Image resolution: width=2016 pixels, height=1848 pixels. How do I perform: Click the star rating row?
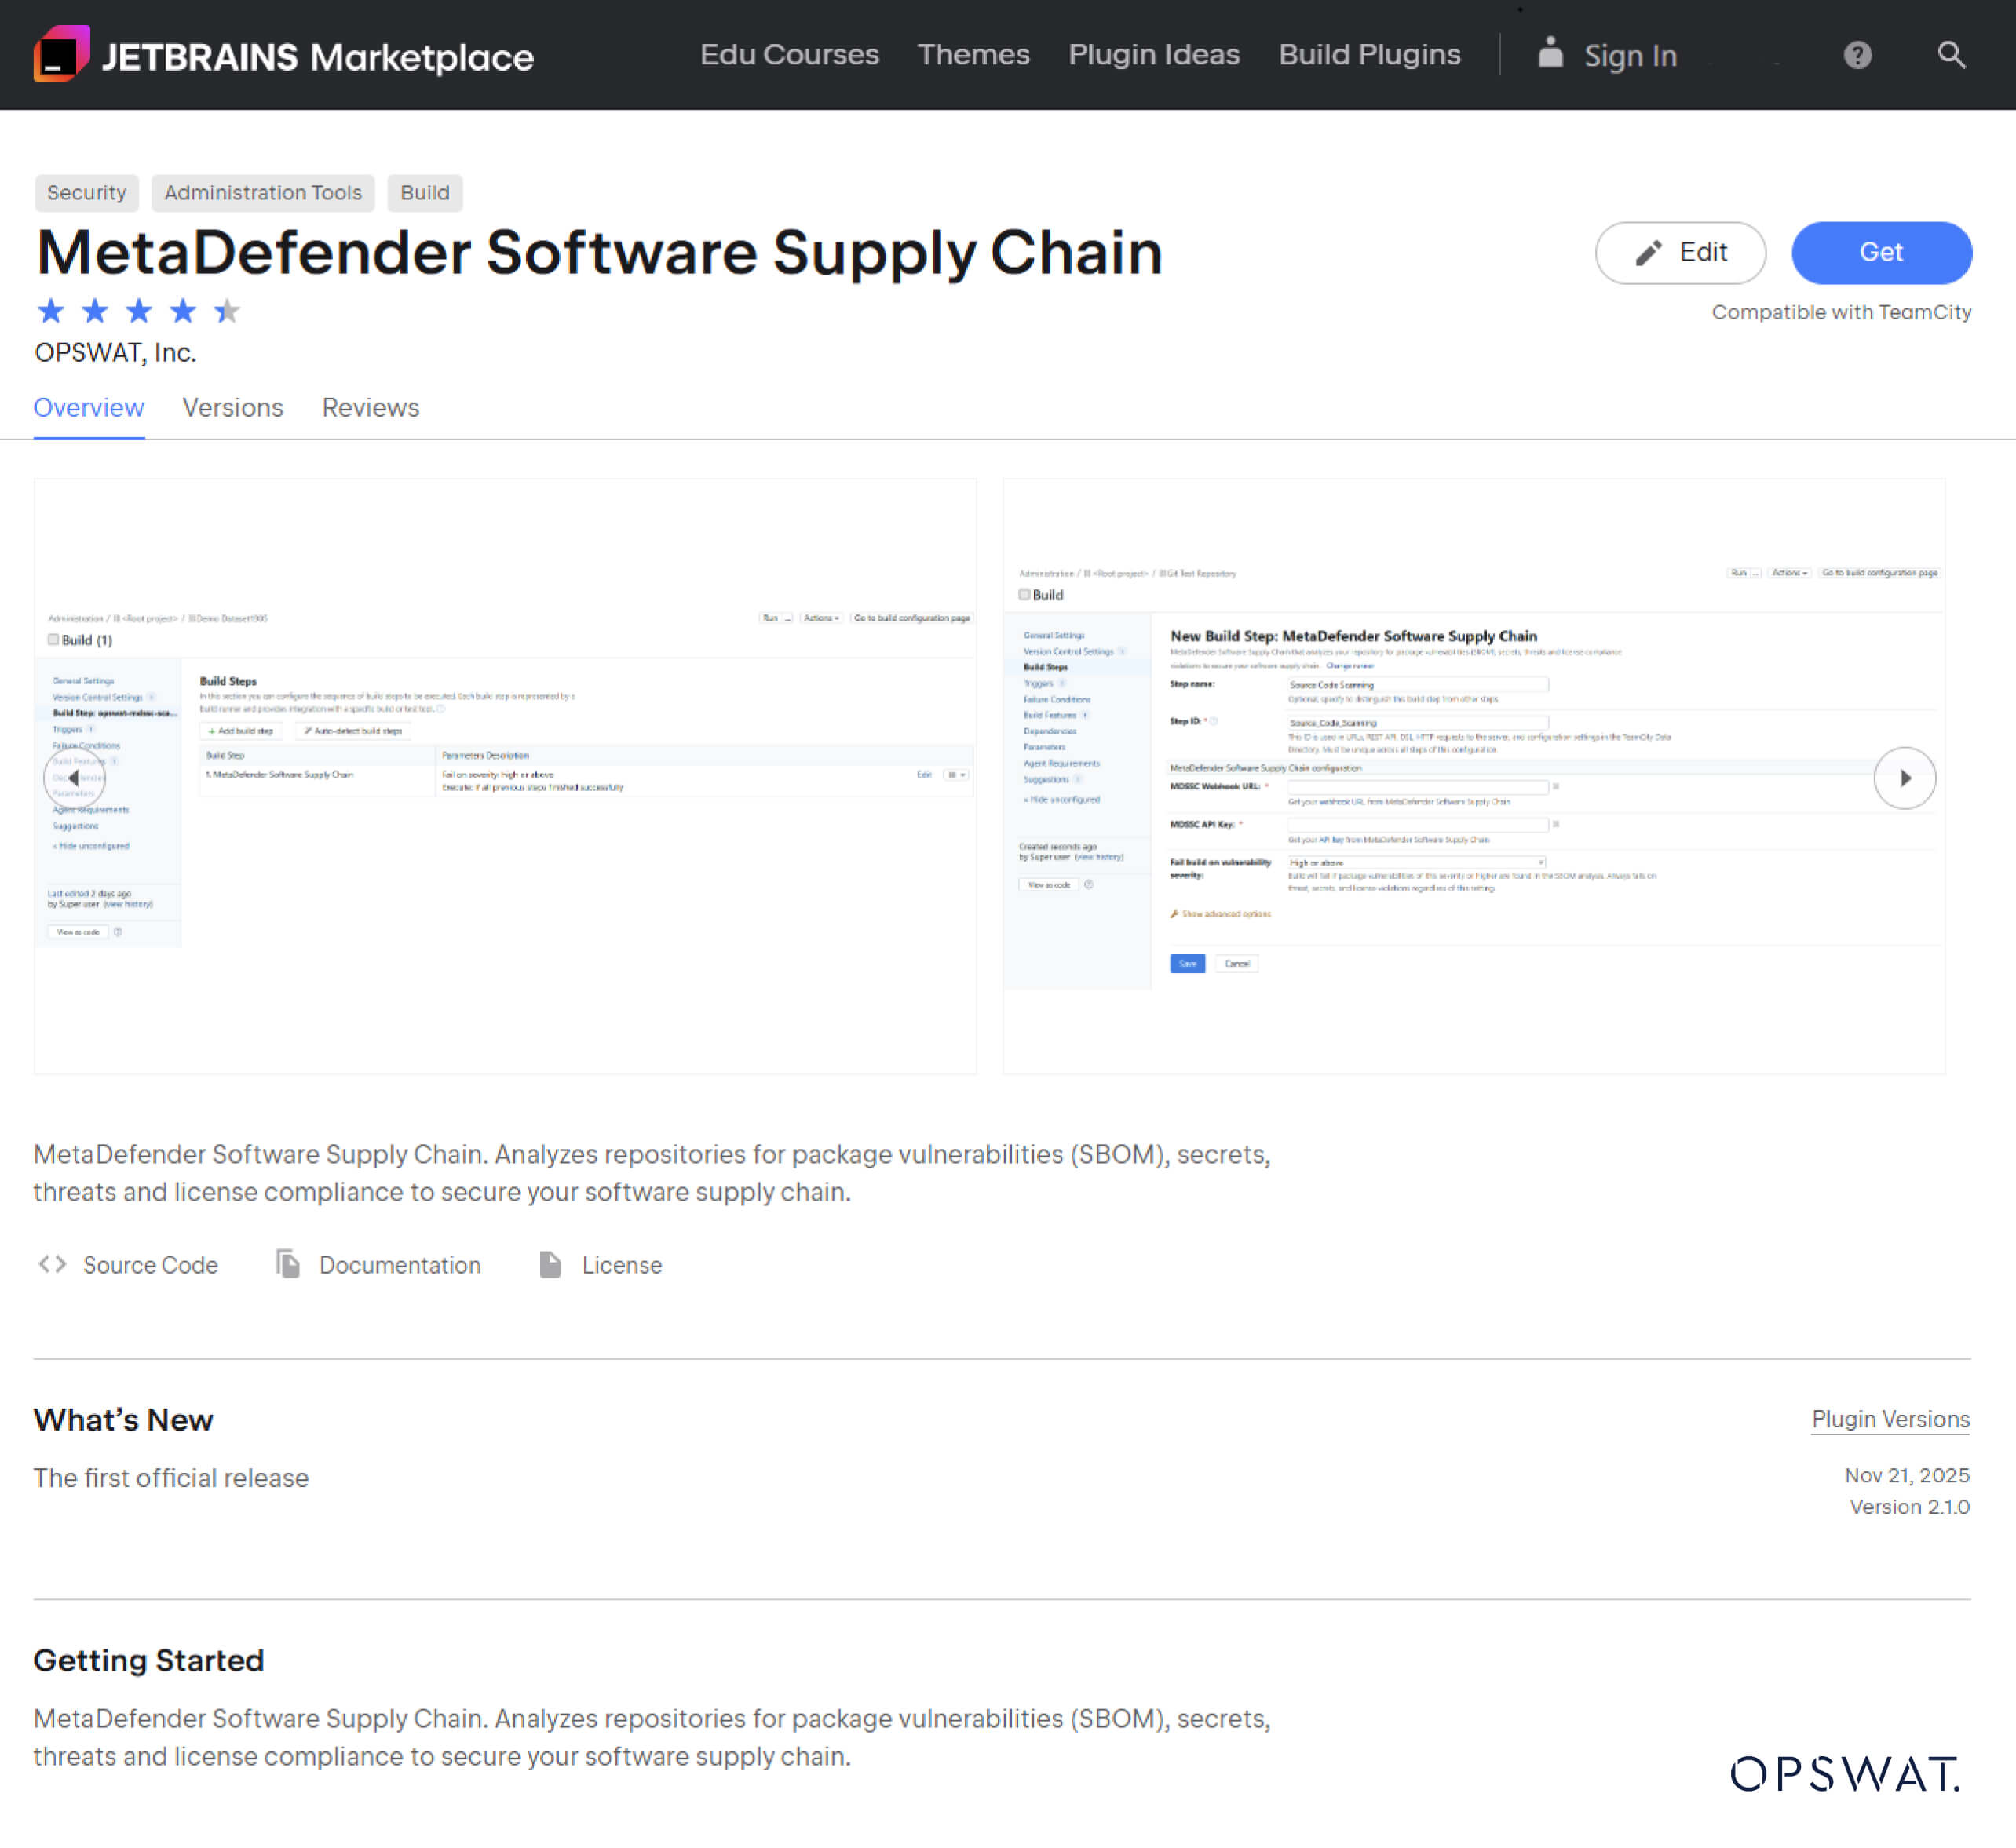138,311
